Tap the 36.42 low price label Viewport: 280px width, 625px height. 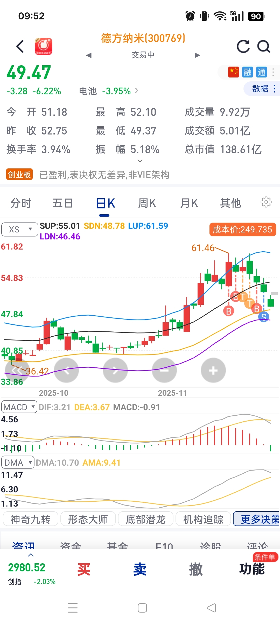[x=37, y=371]
